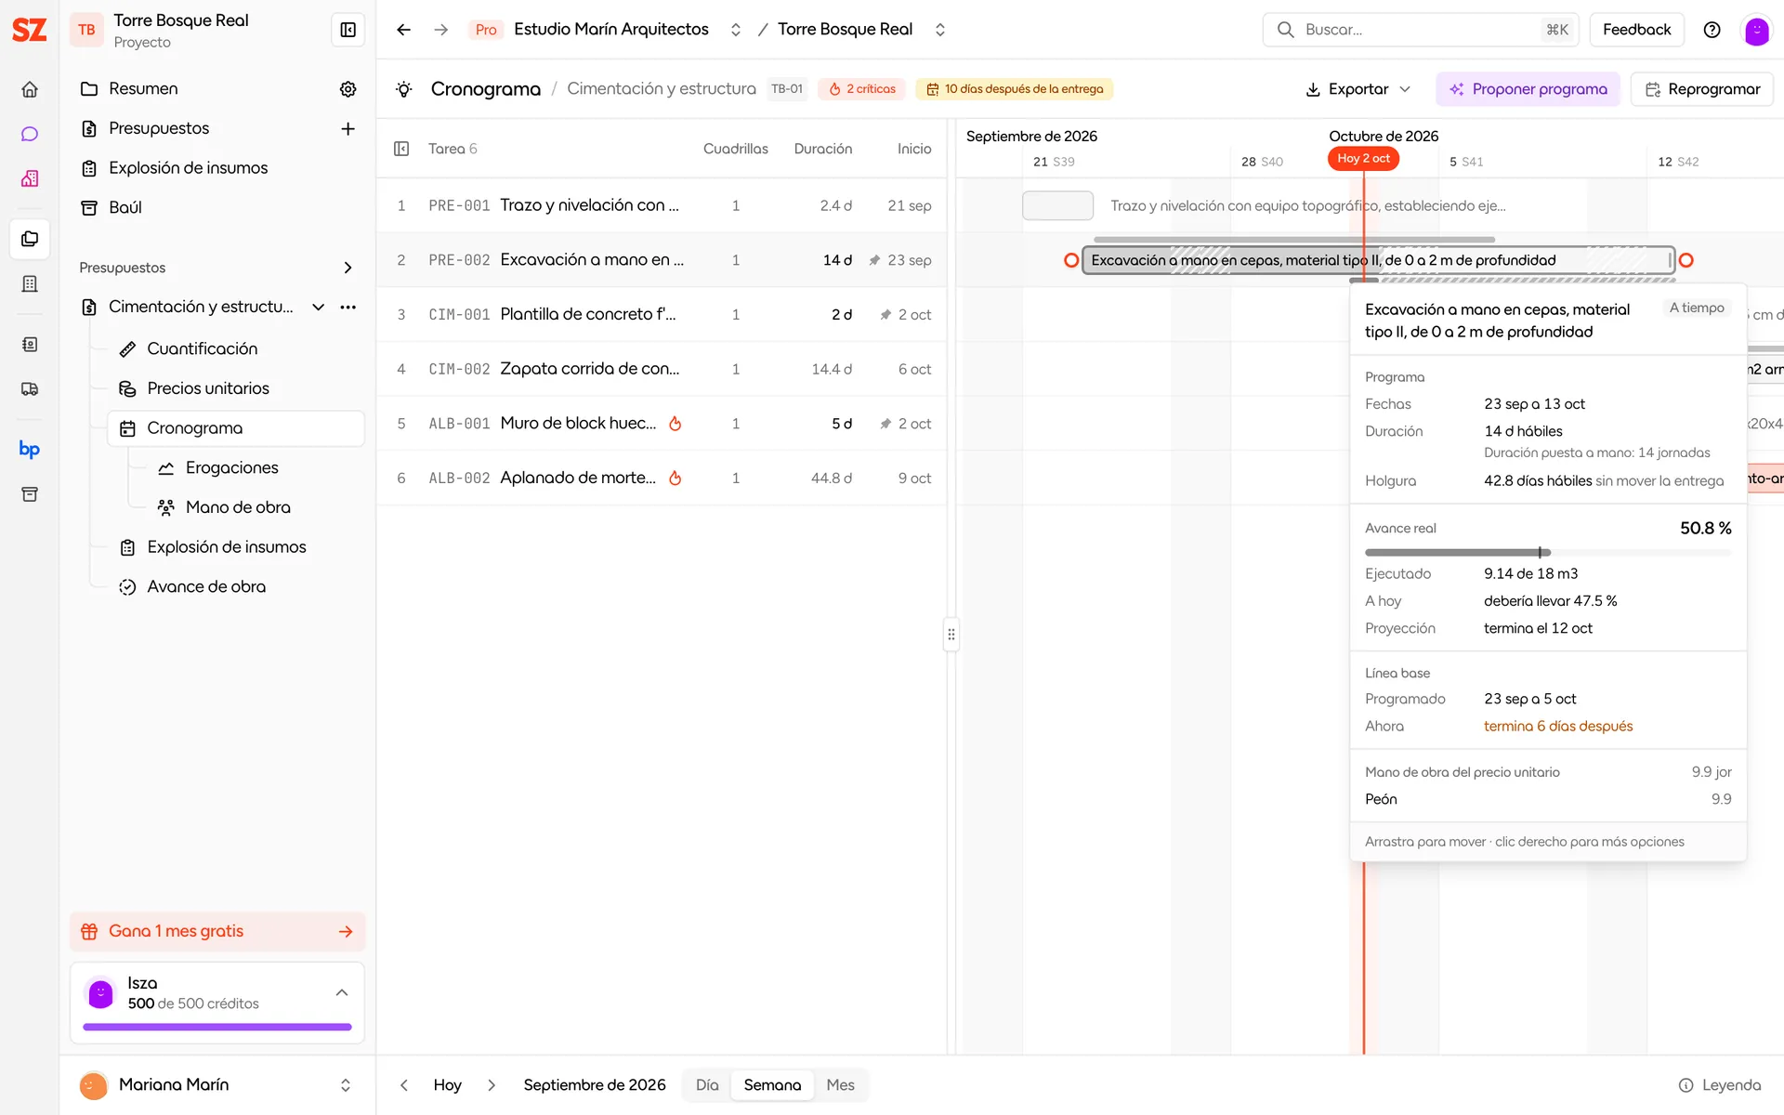Switch timeline view to Semana
Screen dimensions: 1784x1115
coord(772,1085)
